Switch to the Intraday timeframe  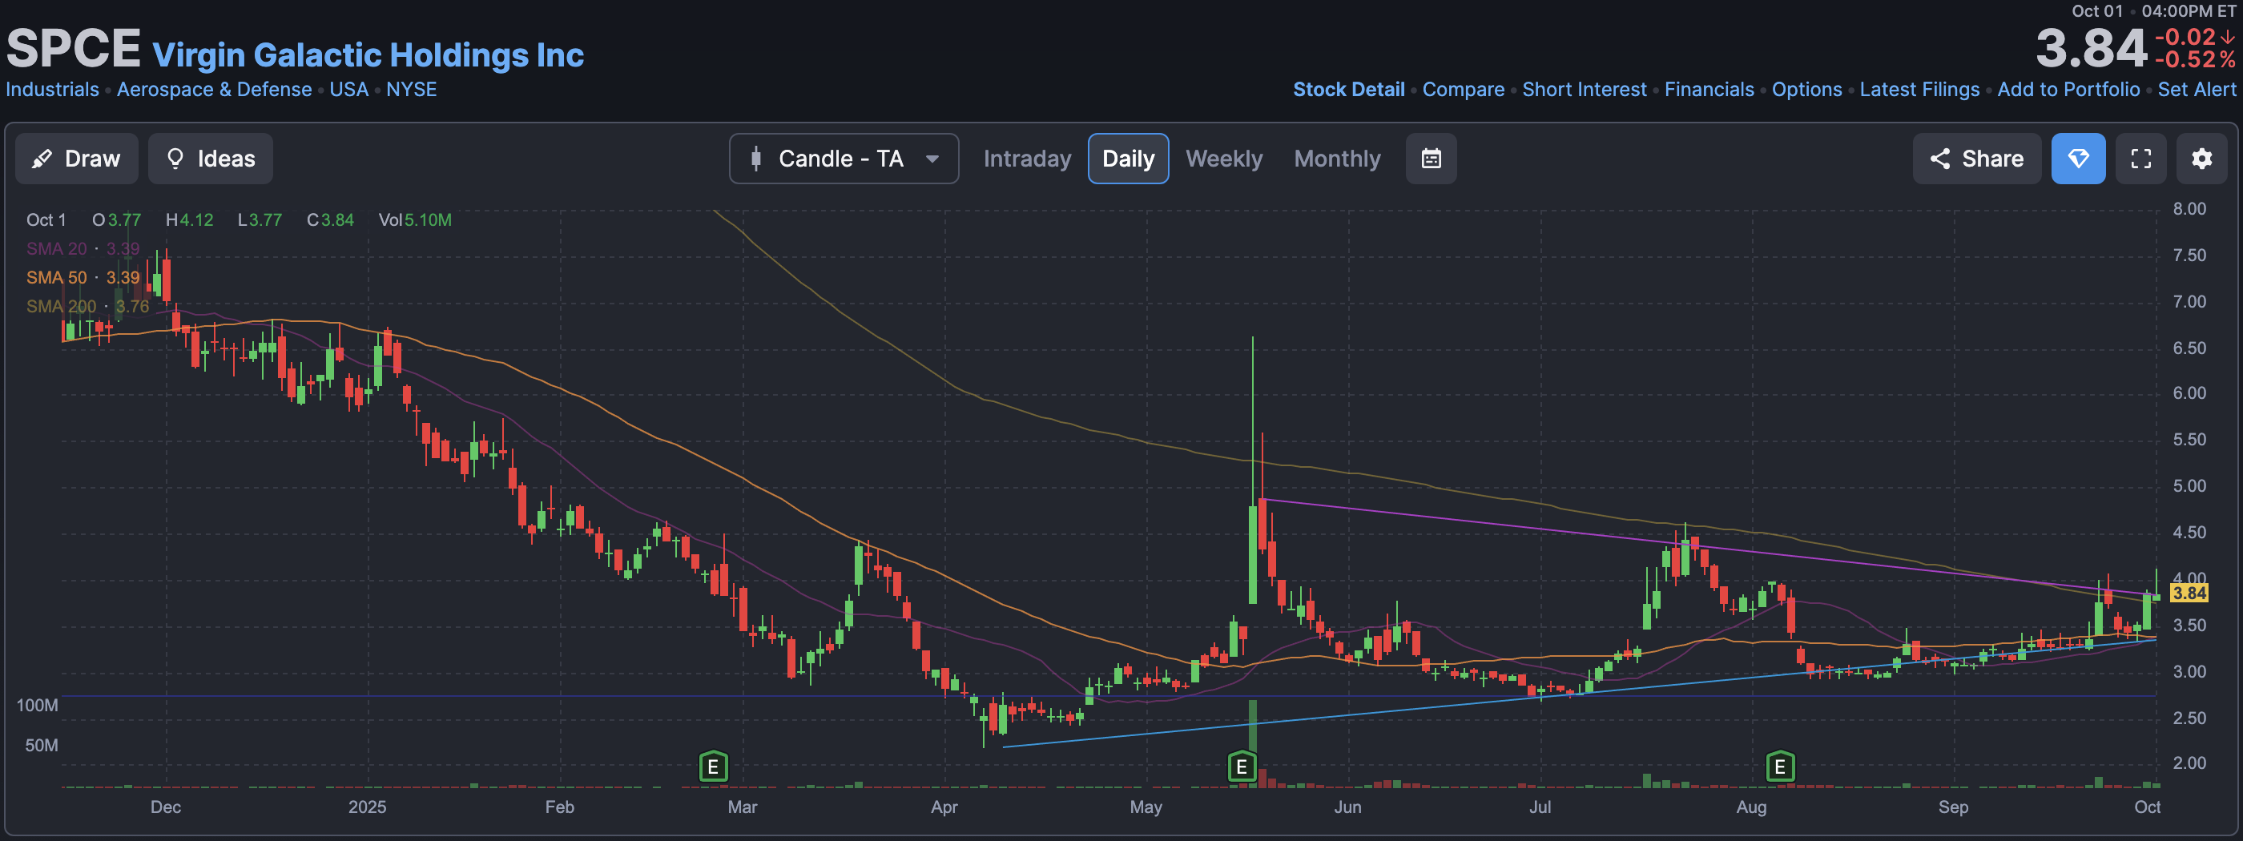coord(1027,159)
